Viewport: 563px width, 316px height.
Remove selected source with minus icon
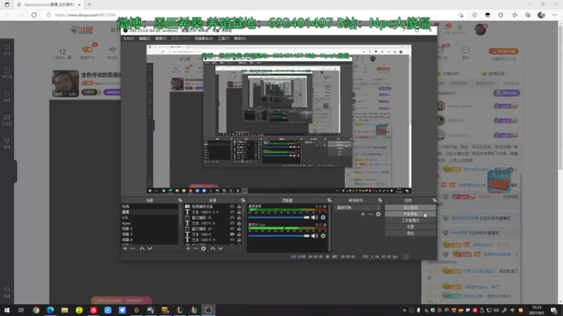click(x=196, y=249)
